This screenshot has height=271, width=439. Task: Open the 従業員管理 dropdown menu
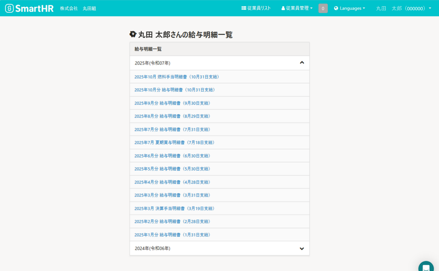(x=297, y=8)
